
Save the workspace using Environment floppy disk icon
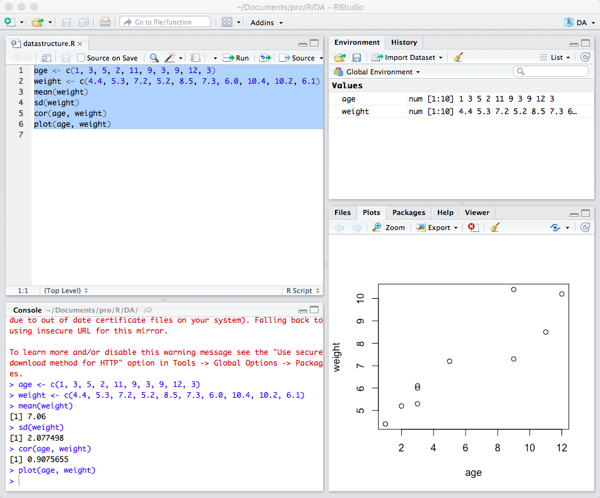click(356, 57)
